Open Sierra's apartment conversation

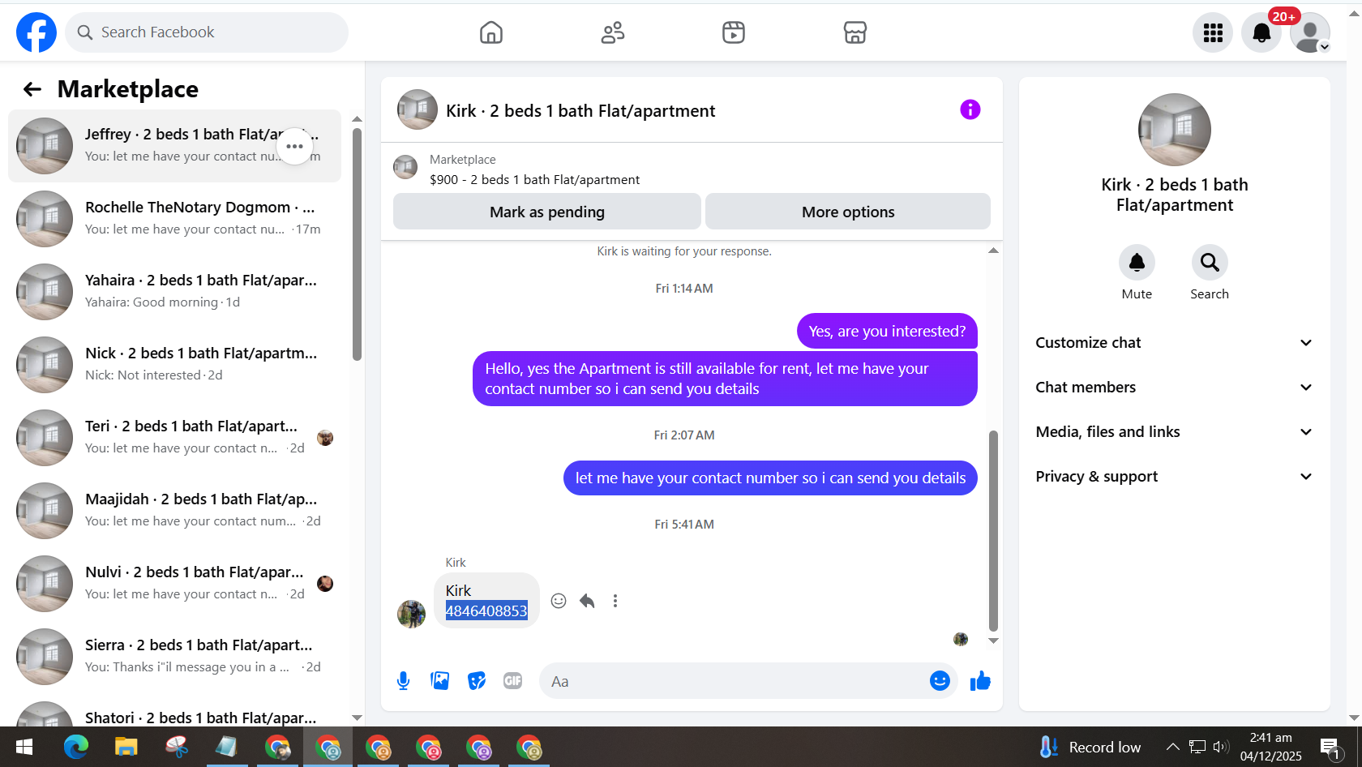point(174,657)
